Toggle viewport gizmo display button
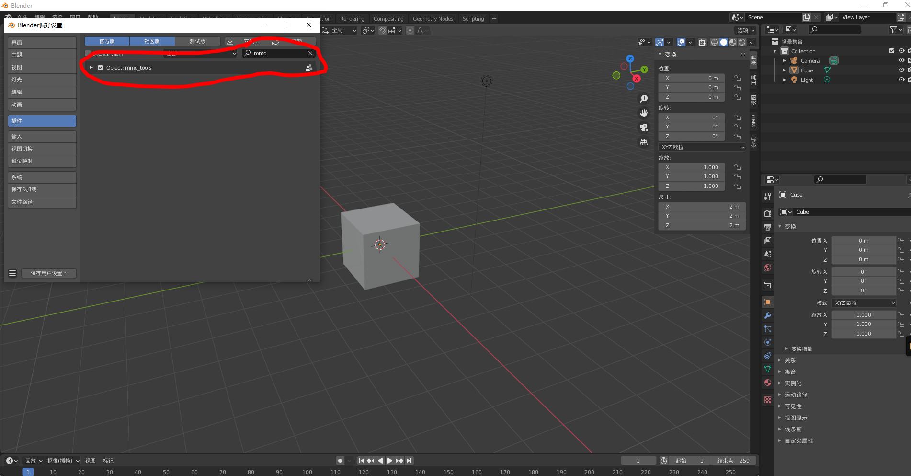The height and width of the screenshot is (476, 911). tap(660, 42)
